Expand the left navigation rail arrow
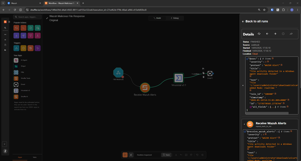Screen dimensions: 301x161 click(x=9, y=22)
